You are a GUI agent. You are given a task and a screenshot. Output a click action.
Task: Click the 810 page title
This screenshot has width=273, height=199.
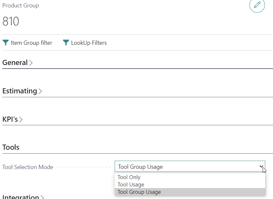(11, 22)
